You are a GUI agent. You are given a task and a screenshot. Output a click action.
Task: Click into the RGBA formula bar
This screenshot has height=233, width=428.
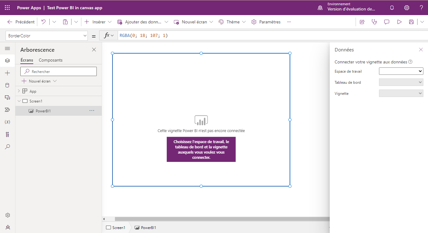273,36
